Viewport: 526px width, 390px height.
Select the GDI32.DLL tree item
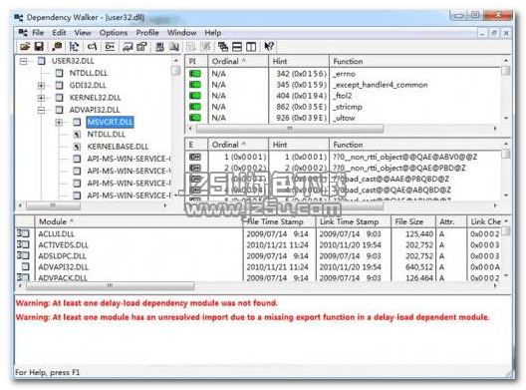click(x=88, y=86)
